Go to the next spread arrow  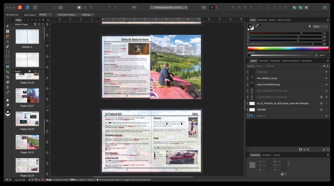29,180
